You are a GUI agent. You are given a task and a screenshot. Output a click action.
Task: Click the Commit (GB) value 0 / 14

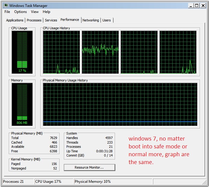click(108, 155)
